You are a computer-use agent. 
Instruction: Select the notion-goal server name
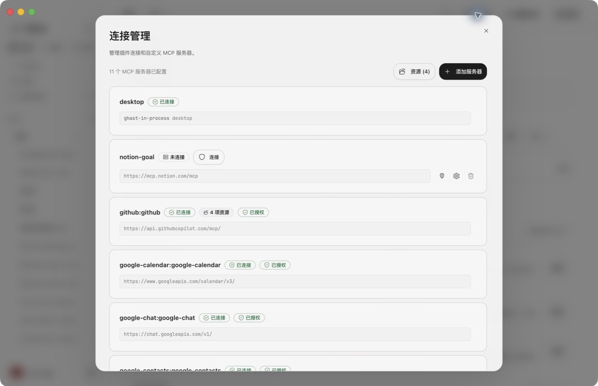(x=137, y=157)
